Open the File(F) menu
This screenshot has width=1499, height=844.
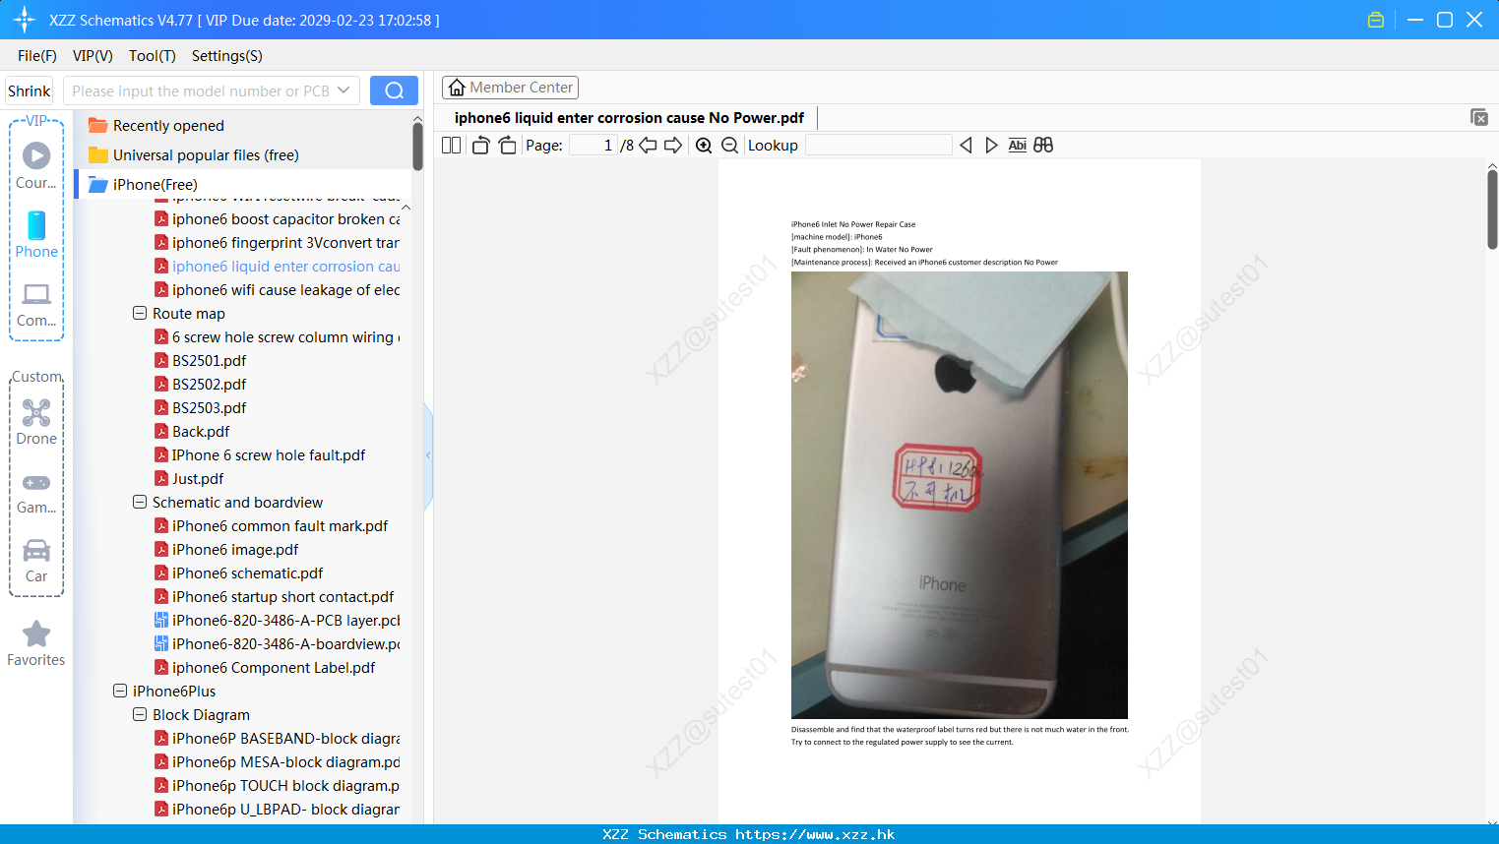point(37,56)
